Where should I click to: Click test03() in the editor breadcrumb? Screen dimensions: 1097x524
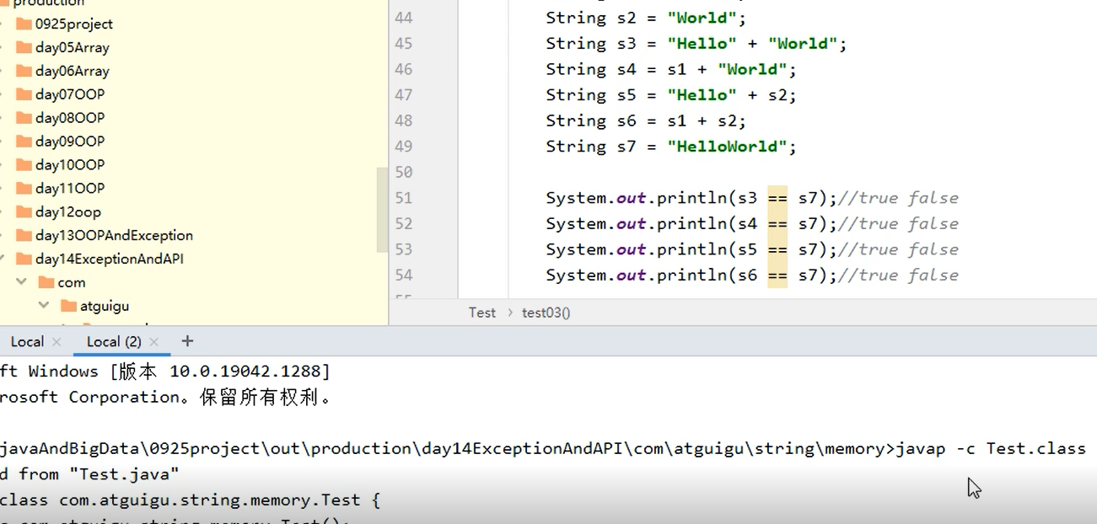coord(545,313)
